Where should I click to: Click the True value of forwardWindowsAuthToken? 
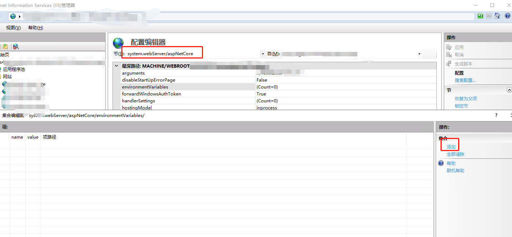[x=261, y=94]
